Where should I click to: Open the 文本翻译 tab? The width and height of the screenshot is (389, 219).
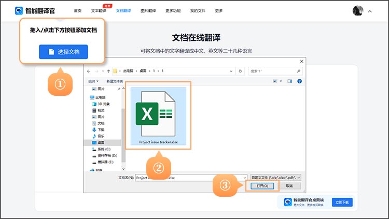(x=99, y=10)
